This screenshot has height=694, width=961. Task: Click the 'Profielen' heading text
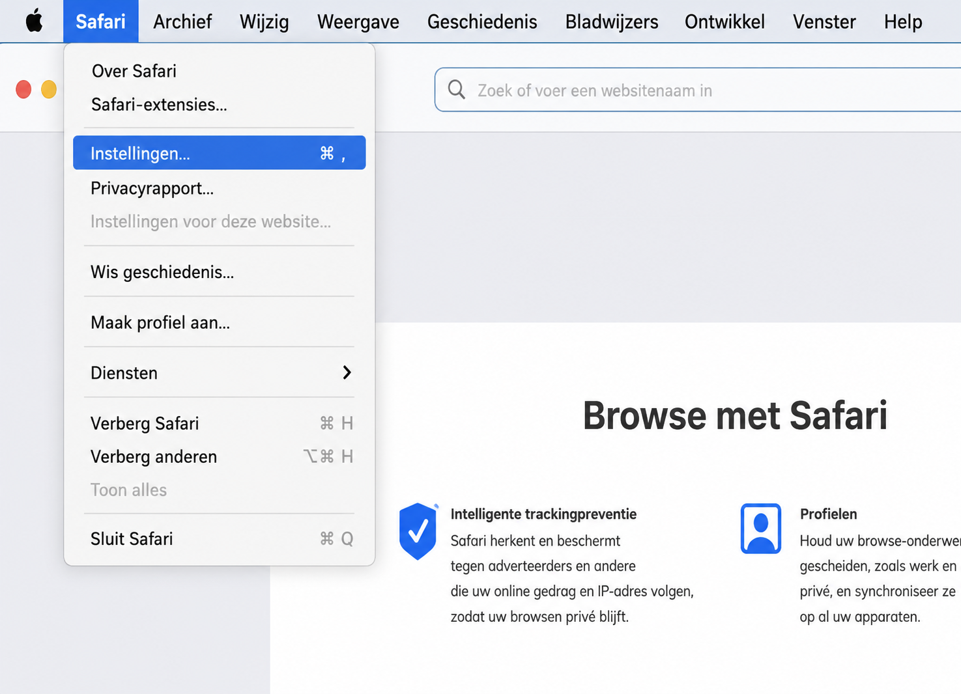pyautogui.click(x=828, y=514)
